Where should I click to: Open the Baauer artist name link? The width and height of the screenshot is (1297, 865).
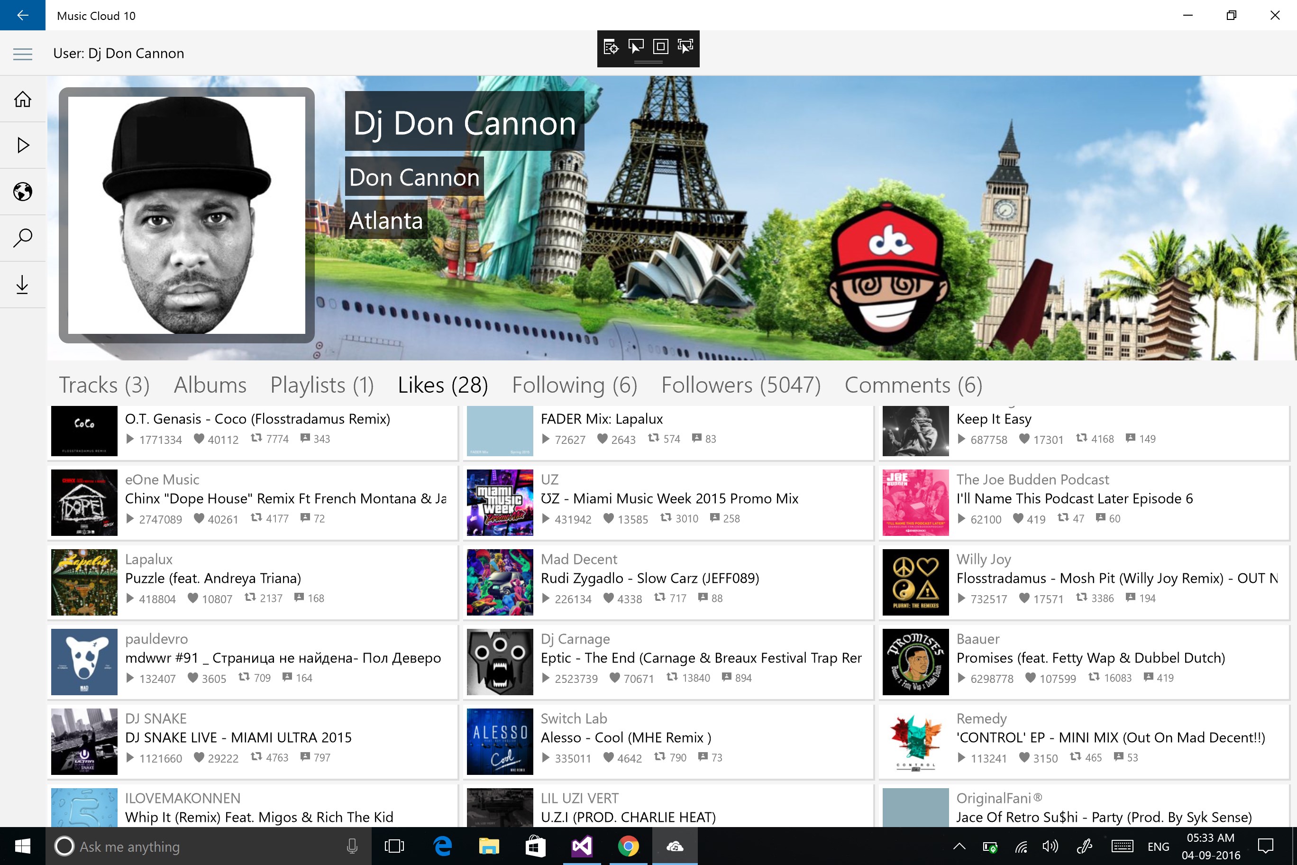pos(977,639)
